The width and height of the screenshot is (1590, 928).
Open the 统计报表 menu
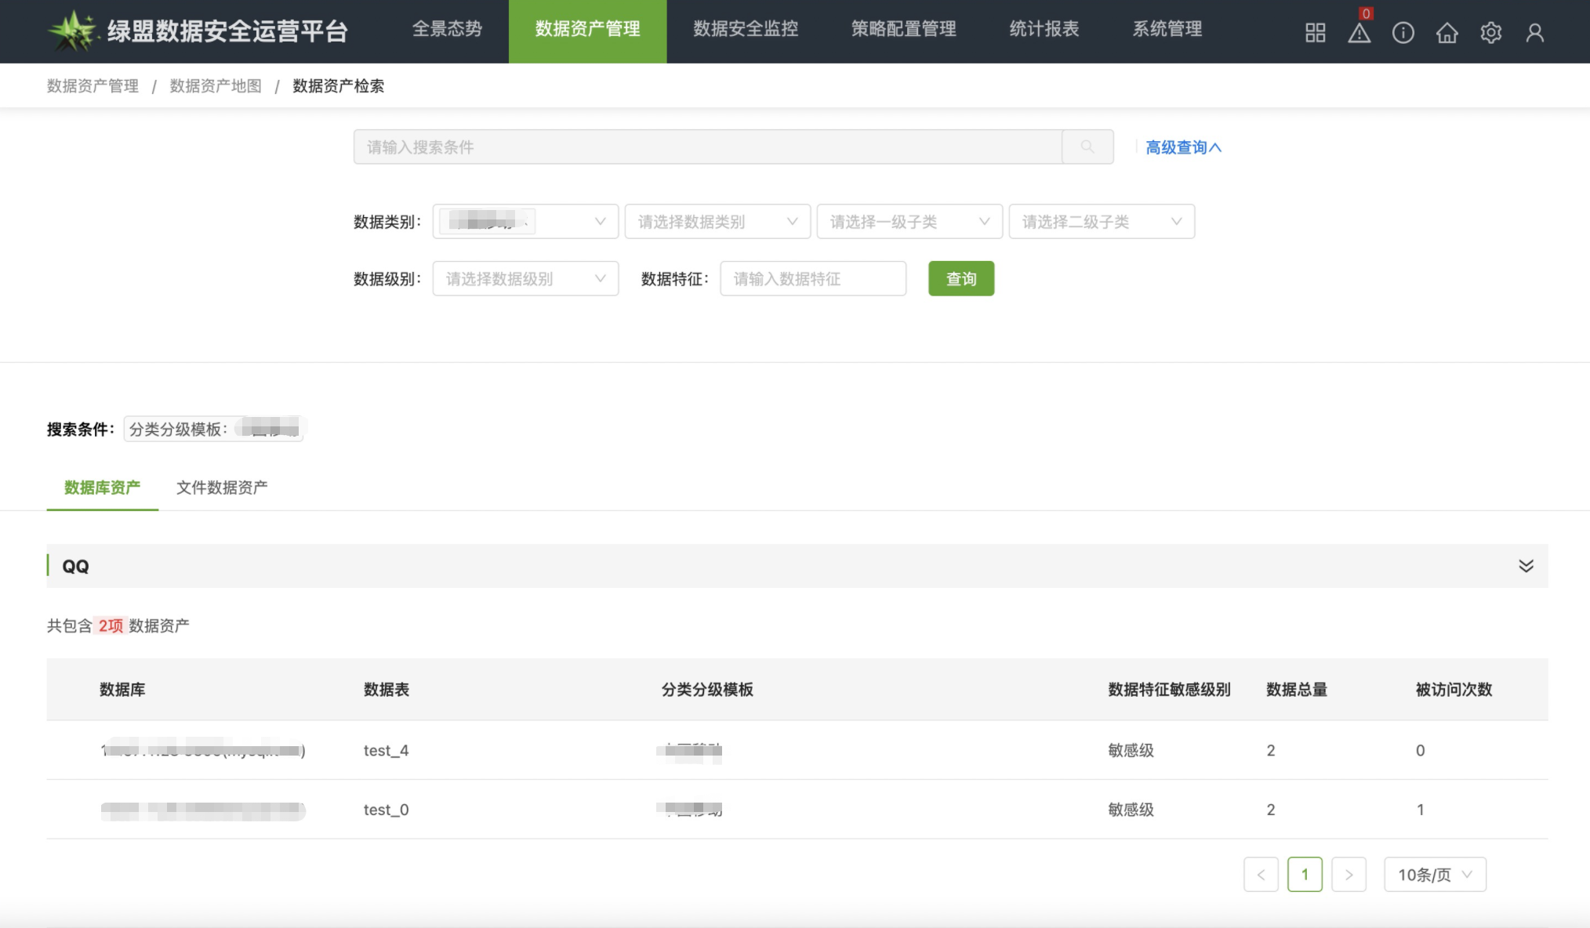coord(1044,30)
